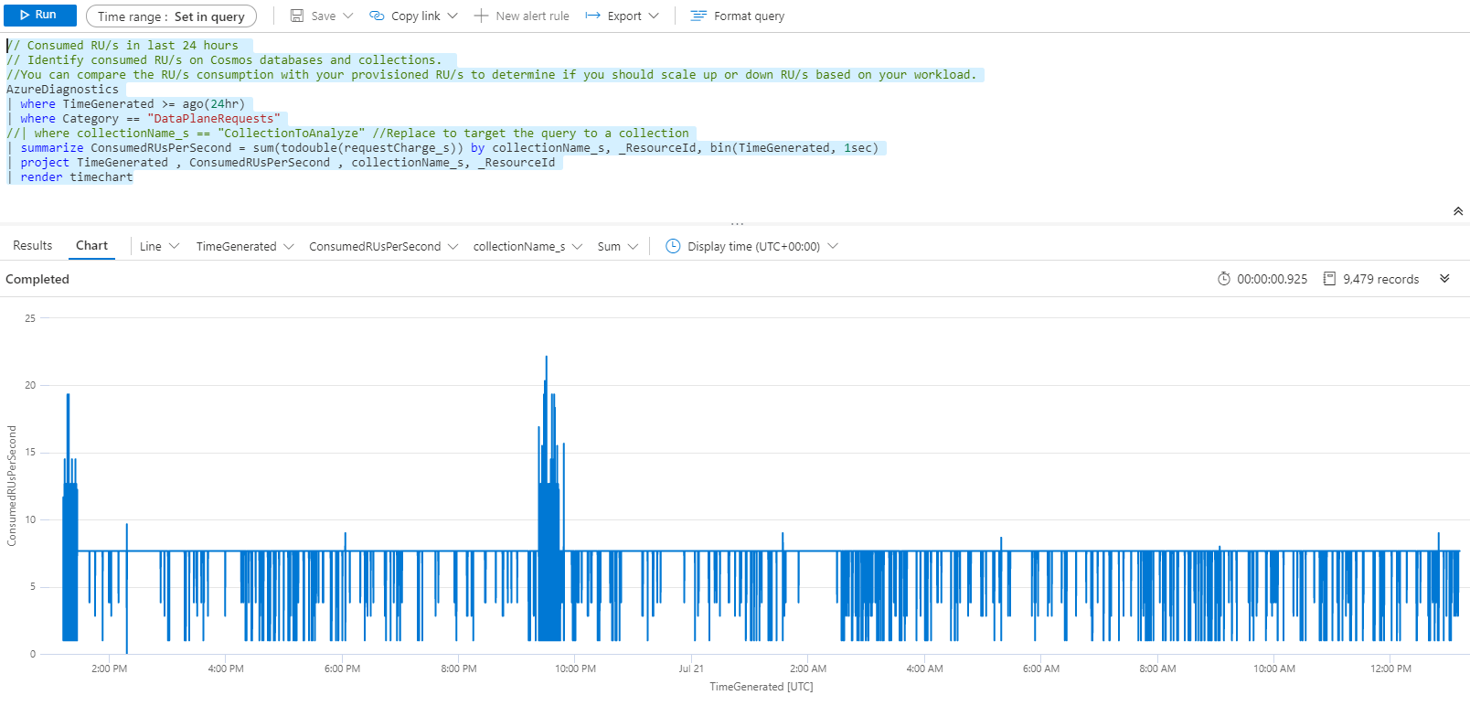The image size is (1470, 706).
Task: Expand query details chevron beside records count
Action: pyautogui.click(x=1444, y=279)
